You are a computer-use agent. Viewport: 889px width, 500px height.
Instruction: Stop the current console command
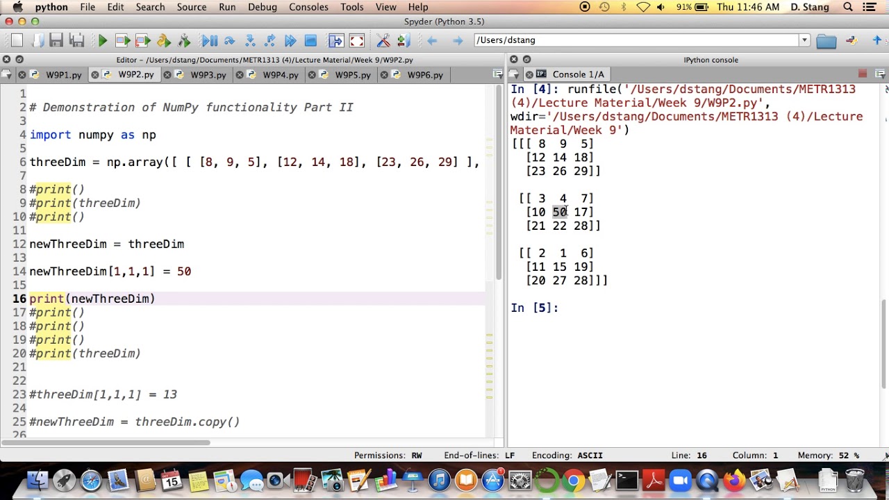pos(863,74)
